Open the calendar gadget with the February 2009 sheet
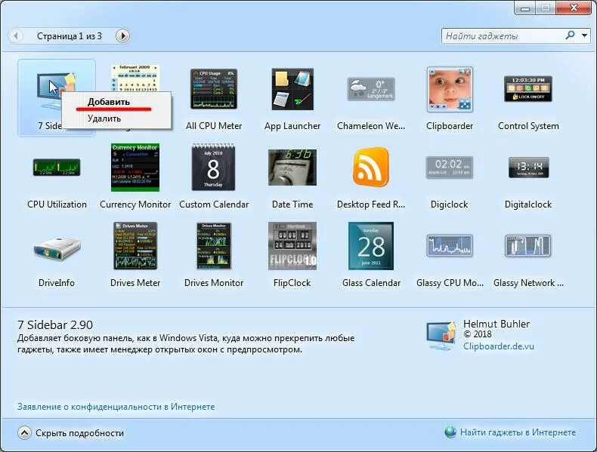This screenshot has width=597, height=452. [x=135, y=78]
